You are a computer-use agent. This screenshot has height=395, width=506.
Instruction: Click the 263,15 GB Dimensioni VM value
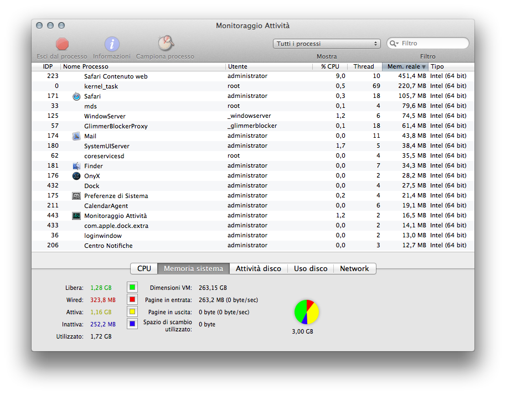tap(213, 288)
